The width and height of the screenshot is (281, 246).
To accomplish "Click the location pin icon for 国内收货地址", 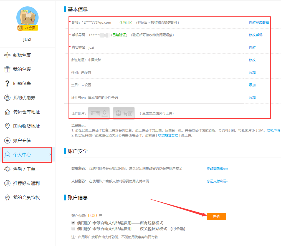I will (x=7, y=126).
